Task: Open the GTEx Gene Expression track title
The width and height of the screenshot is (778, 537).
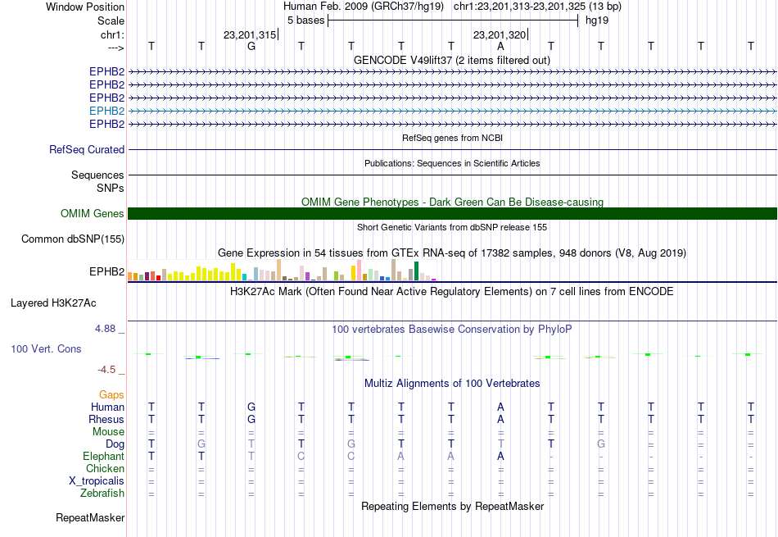Action: pos(452,253)
